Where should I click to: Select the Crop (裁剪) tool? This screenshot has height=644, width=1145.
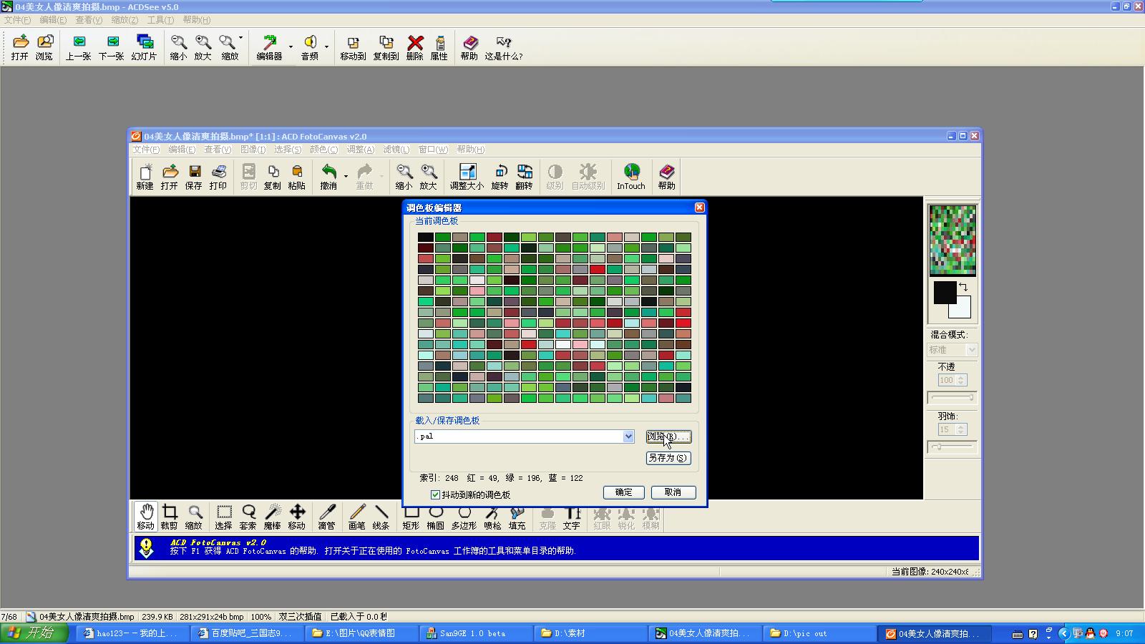coord(170,516)
